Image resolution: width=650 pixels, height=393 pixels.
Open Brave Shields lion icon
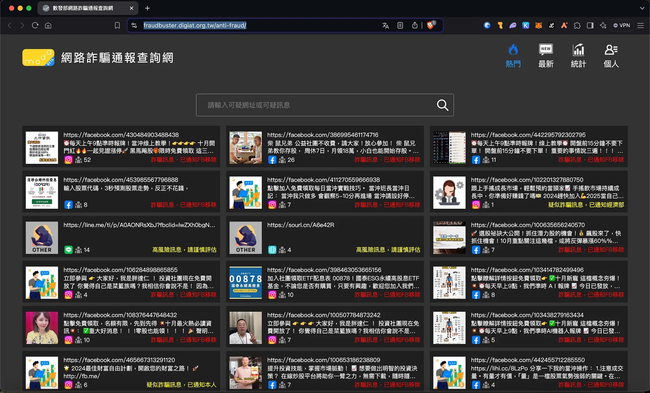coord(431,25)
